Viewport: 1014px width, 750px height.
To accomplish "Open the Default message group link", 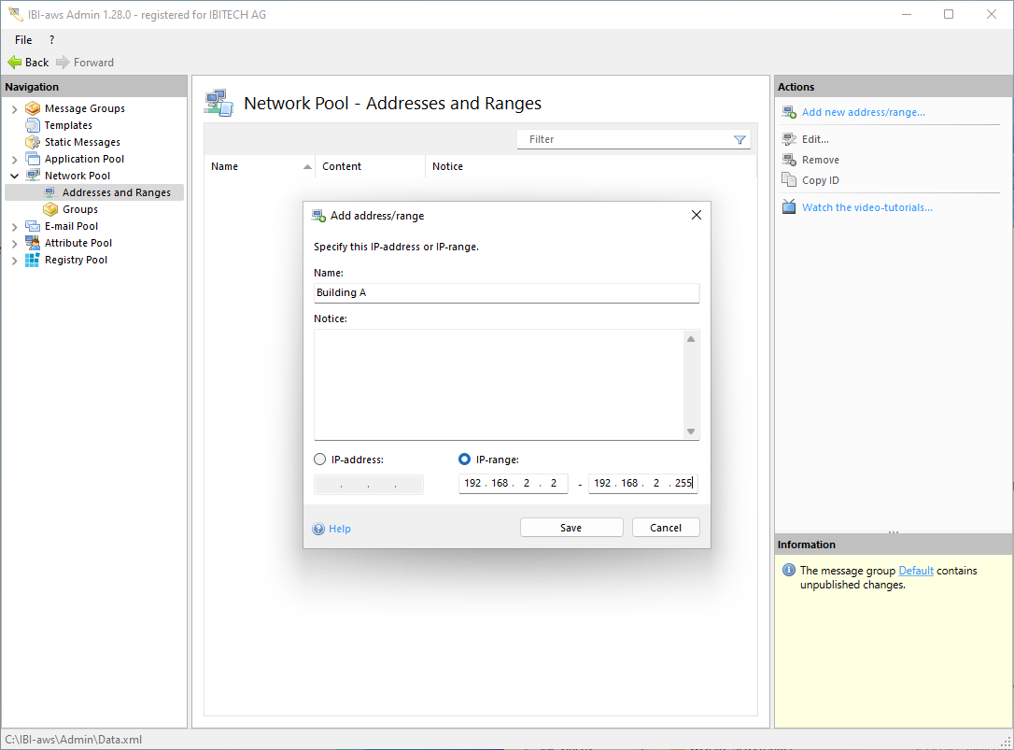I will click(x=915, y=571).
